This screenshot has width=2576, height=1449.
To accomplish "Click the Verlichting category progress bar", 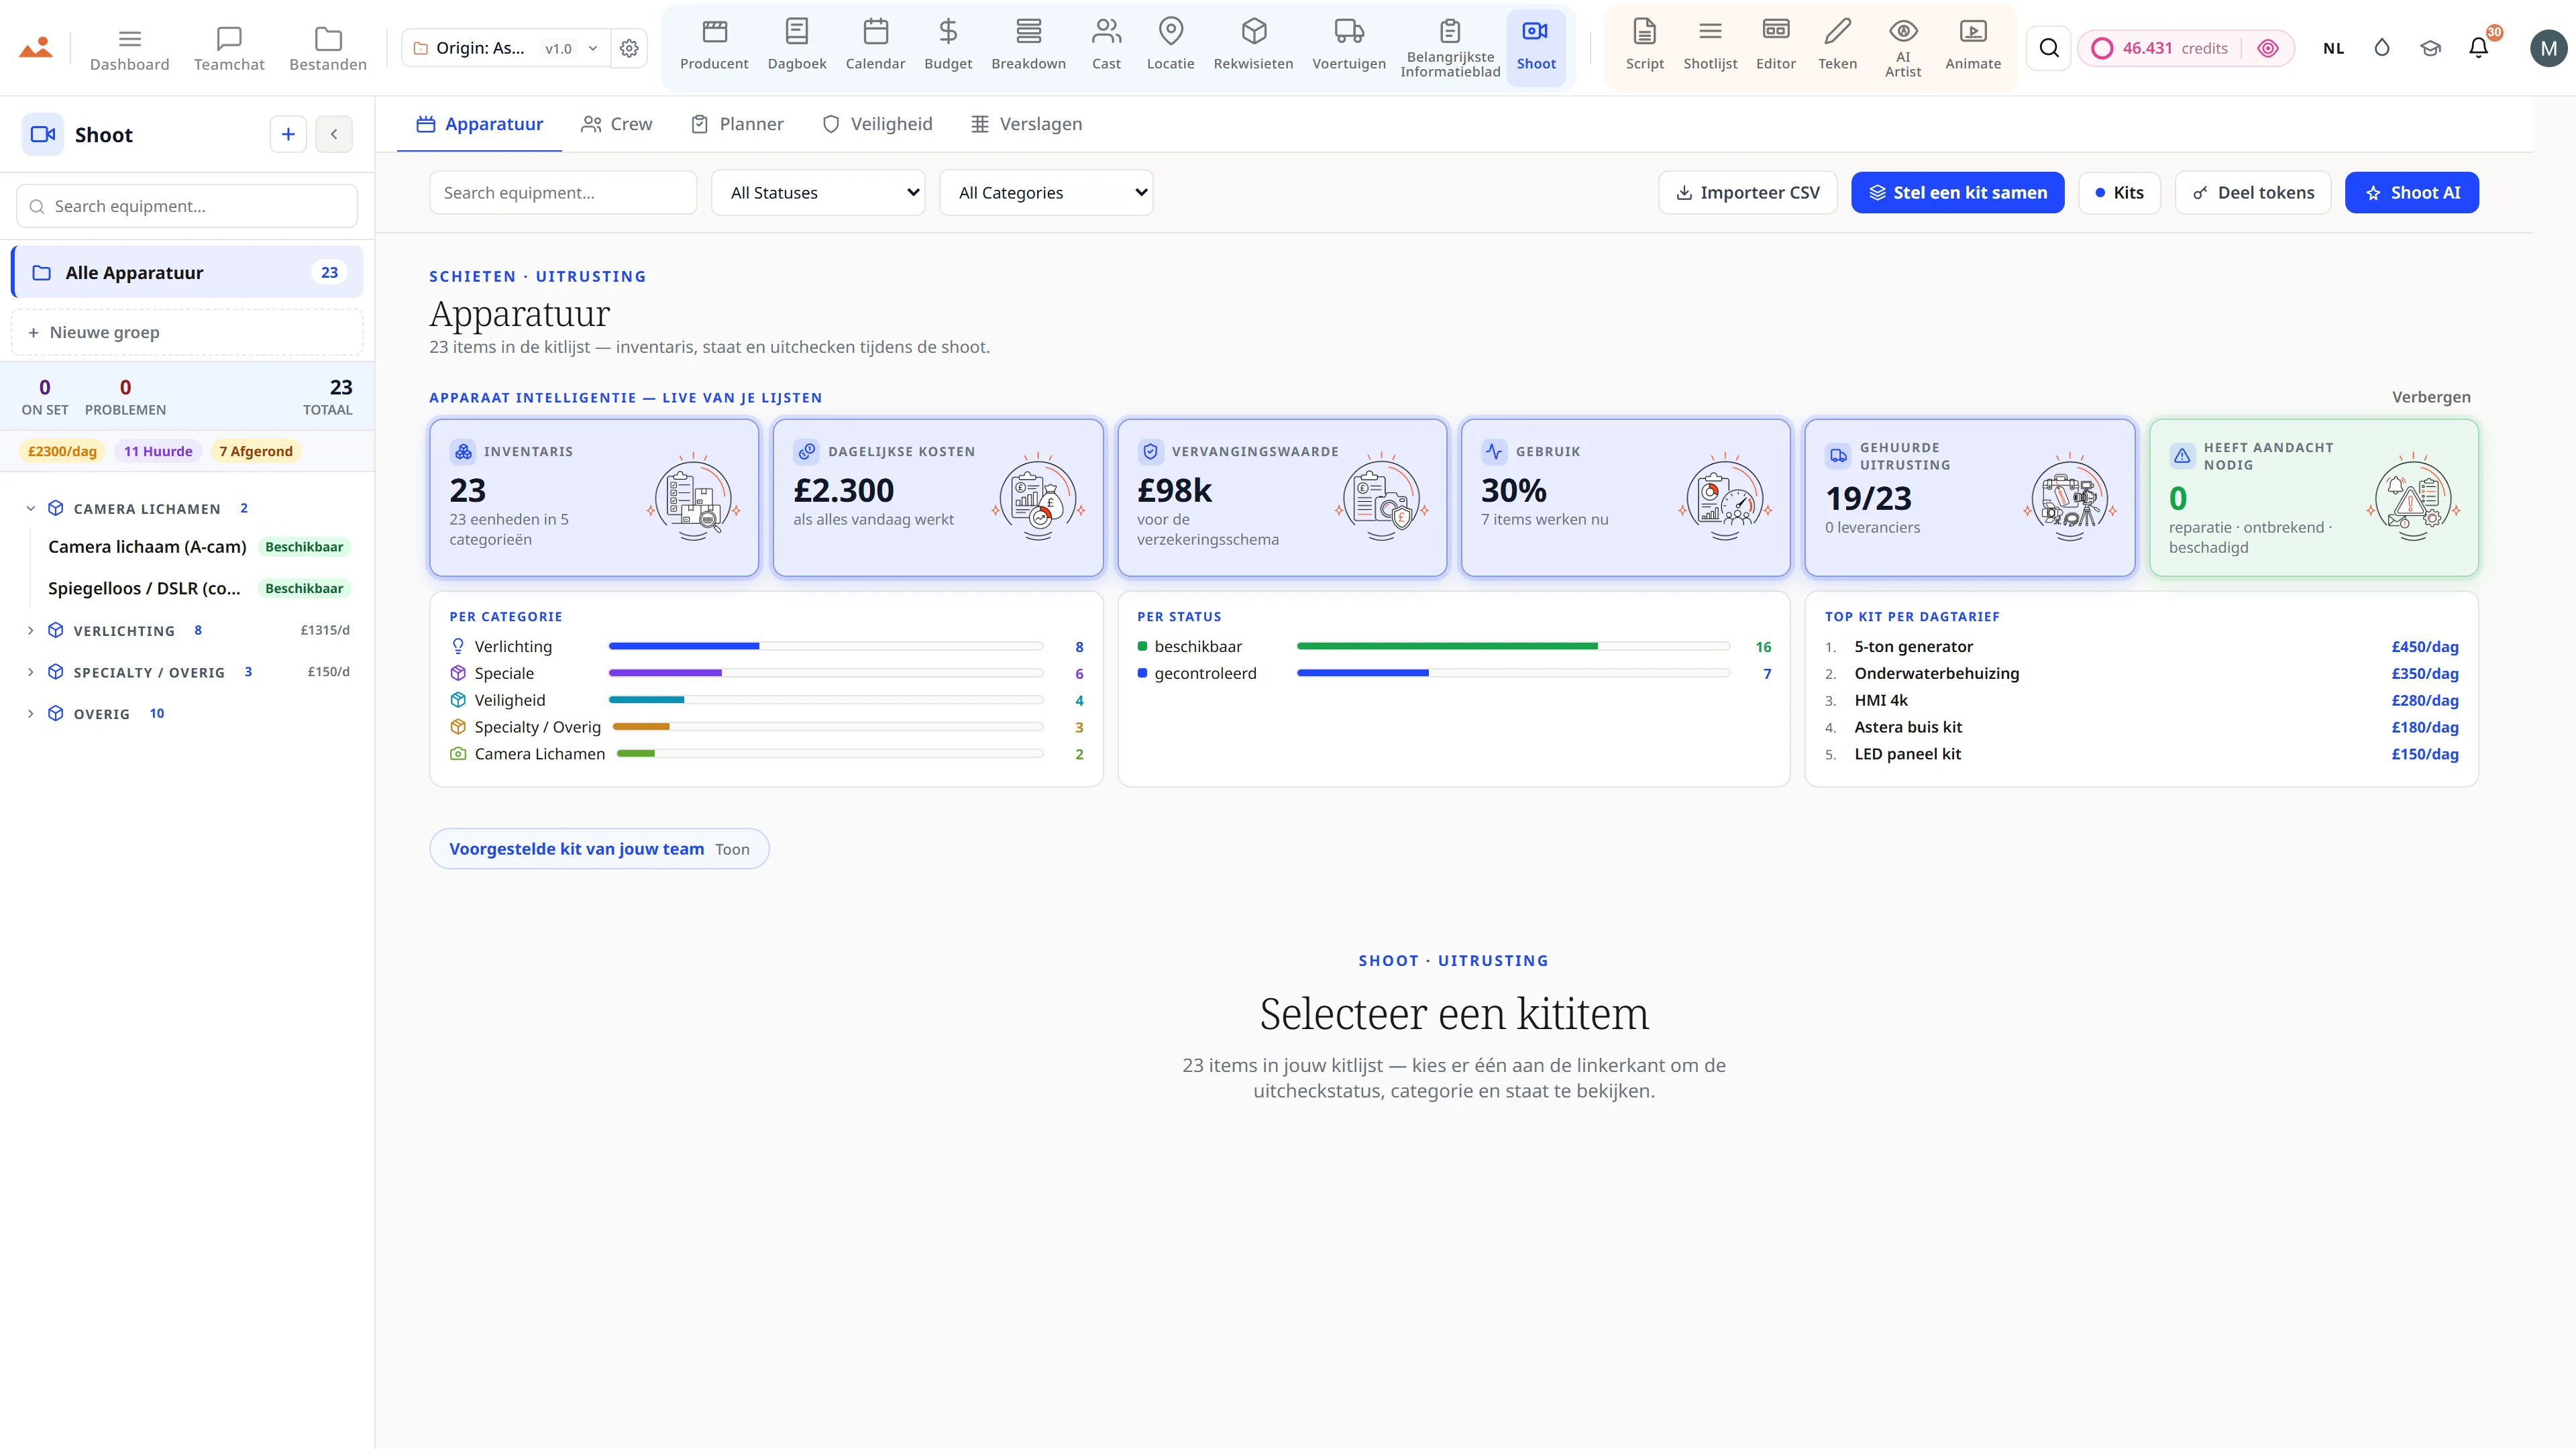I will [825, 646].
